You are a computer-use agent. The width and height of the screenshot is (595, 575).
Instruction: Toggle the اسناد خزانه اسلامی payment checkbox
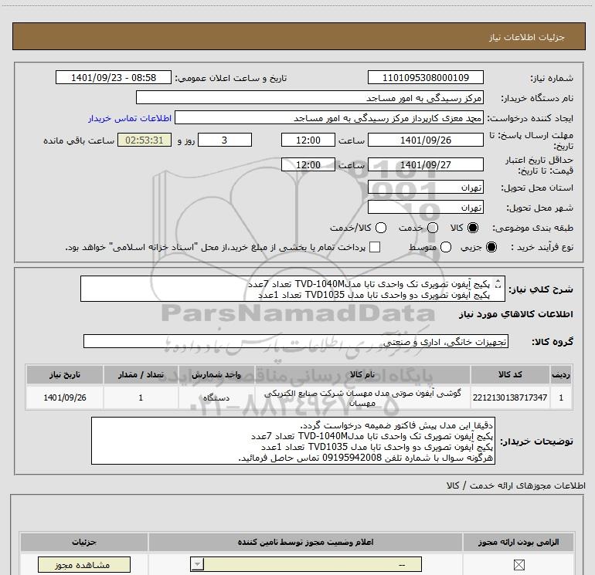point(375,247)
